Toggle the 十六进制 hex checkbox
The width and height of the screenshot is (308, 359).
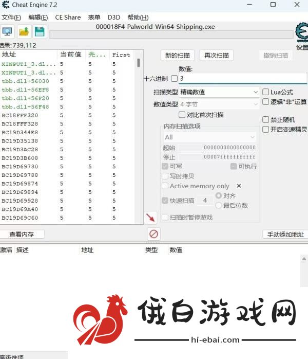[x=175, y=79]
